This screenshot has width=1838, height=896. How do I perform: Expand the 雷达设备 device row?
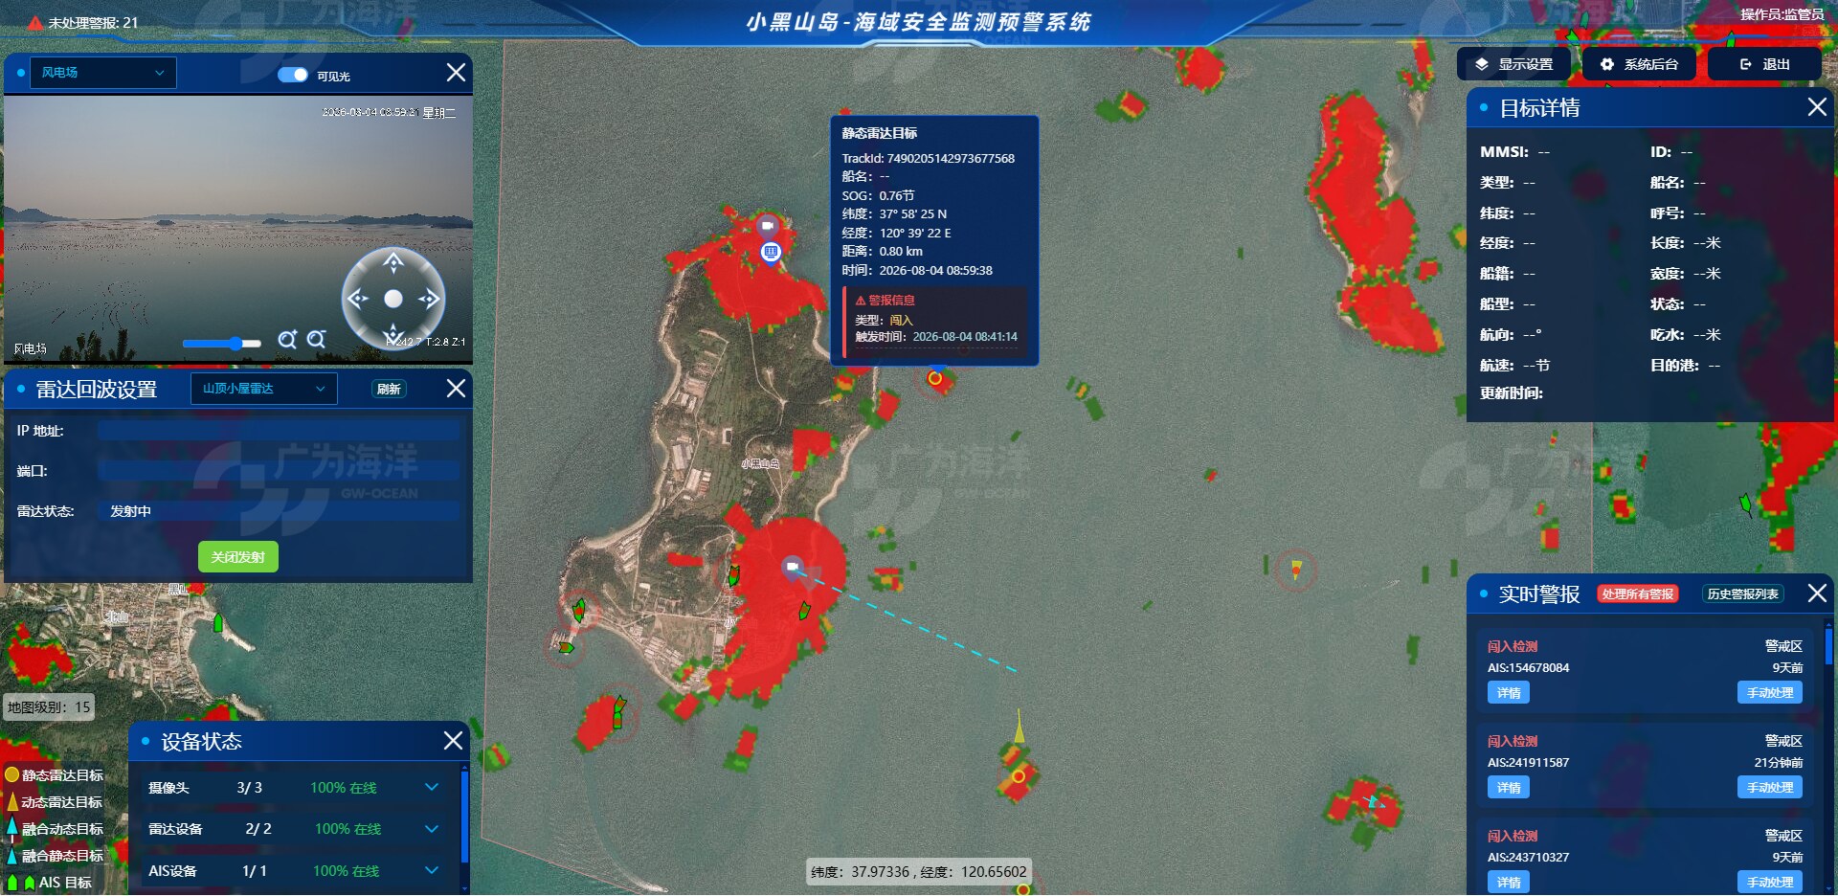click(432, 829)
